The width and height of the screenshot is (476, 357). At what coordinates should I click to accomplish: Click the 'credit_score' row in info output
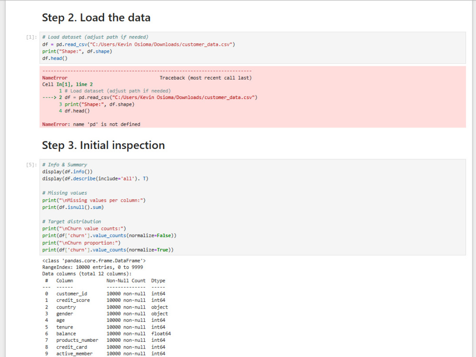click(x=105, y=300)
